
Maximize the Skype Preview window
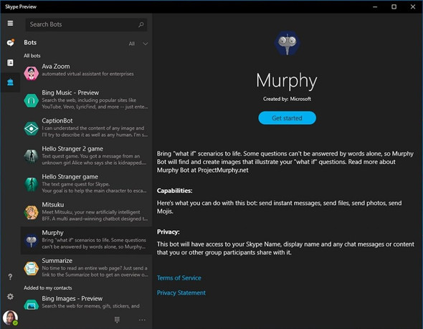pyautogui.click(x=394, y=6)
